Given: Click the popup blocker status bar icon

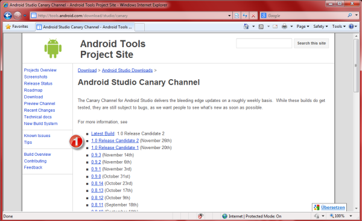Looking at the screenshot, I should tap(200, 216).
